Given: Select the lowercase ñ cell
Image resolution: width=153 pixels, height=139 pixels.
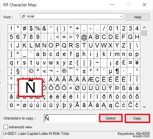Looking at the screenshot, I should click(x=111, y=97).
